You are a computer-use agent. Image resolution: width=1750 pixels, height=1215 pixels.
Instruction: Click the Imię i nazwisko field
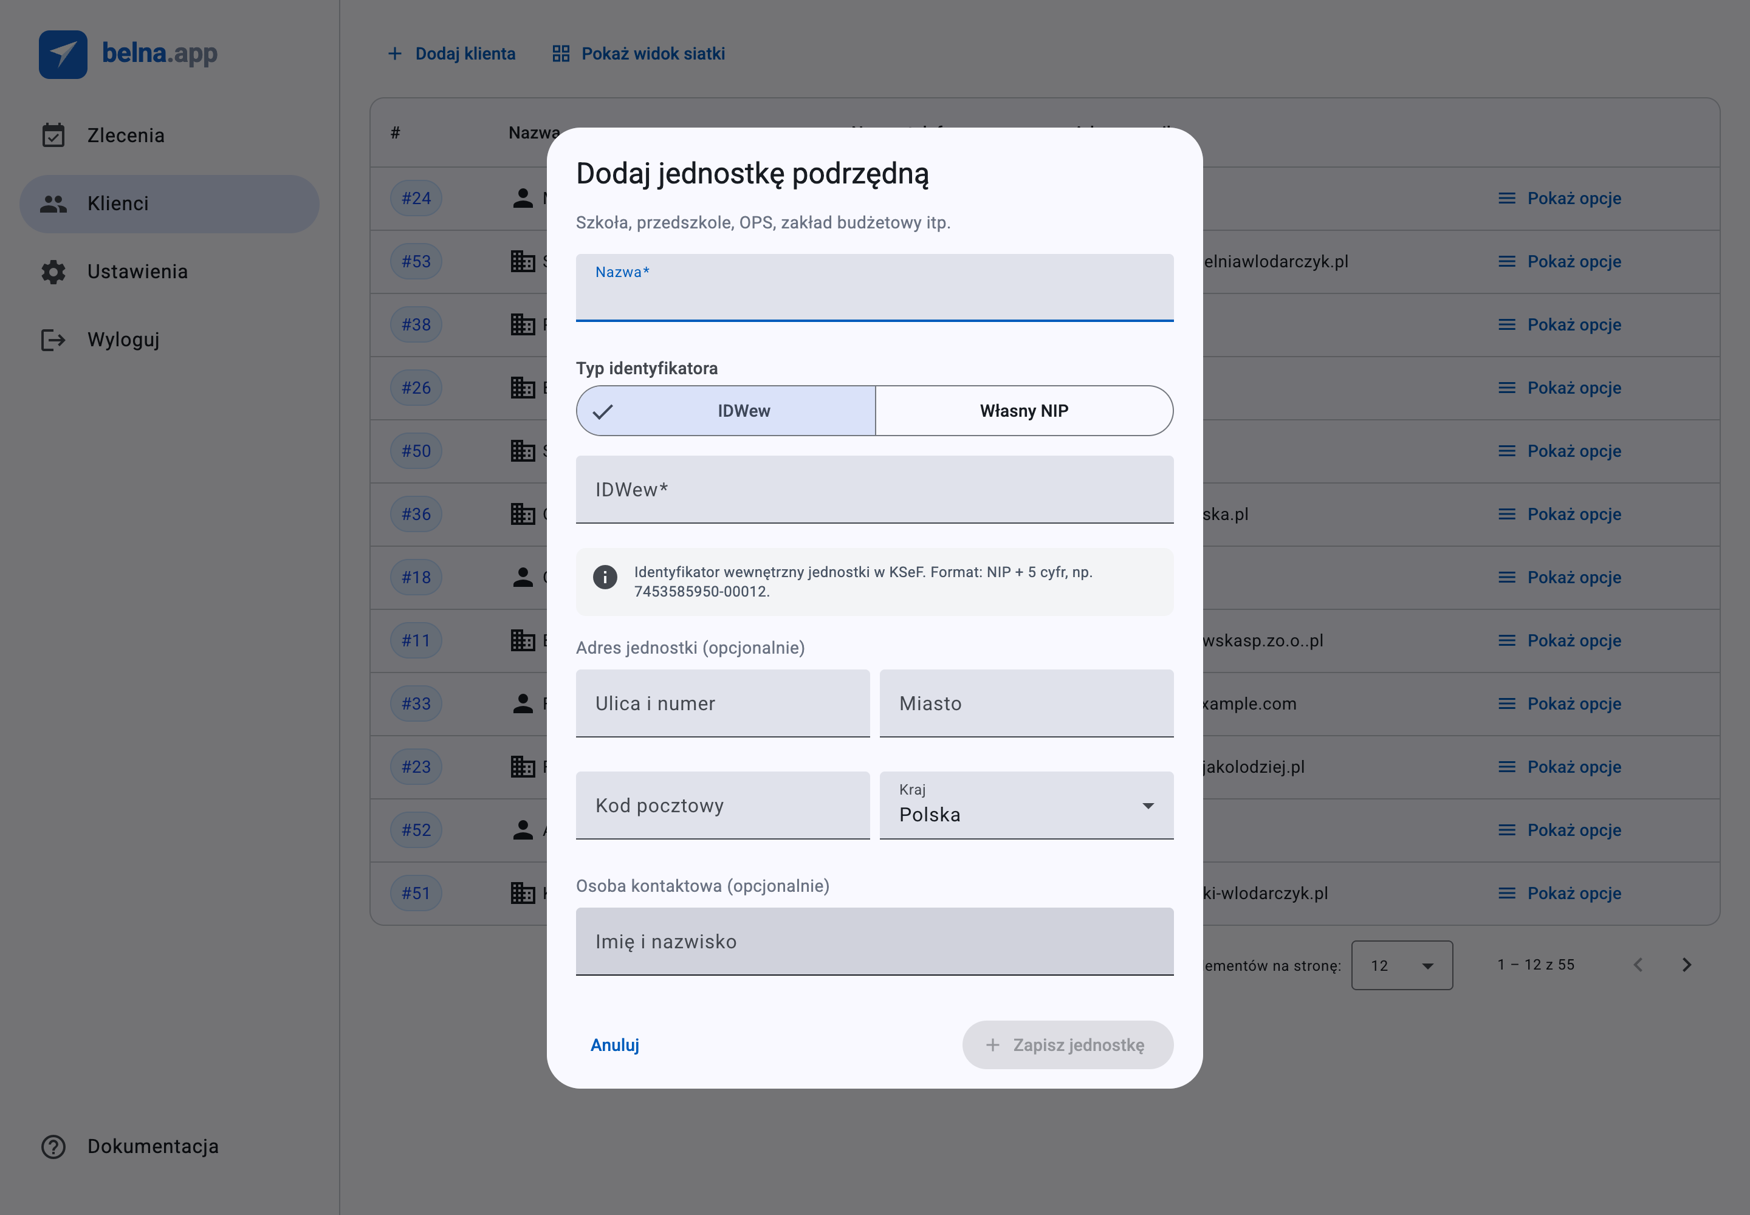874,942
